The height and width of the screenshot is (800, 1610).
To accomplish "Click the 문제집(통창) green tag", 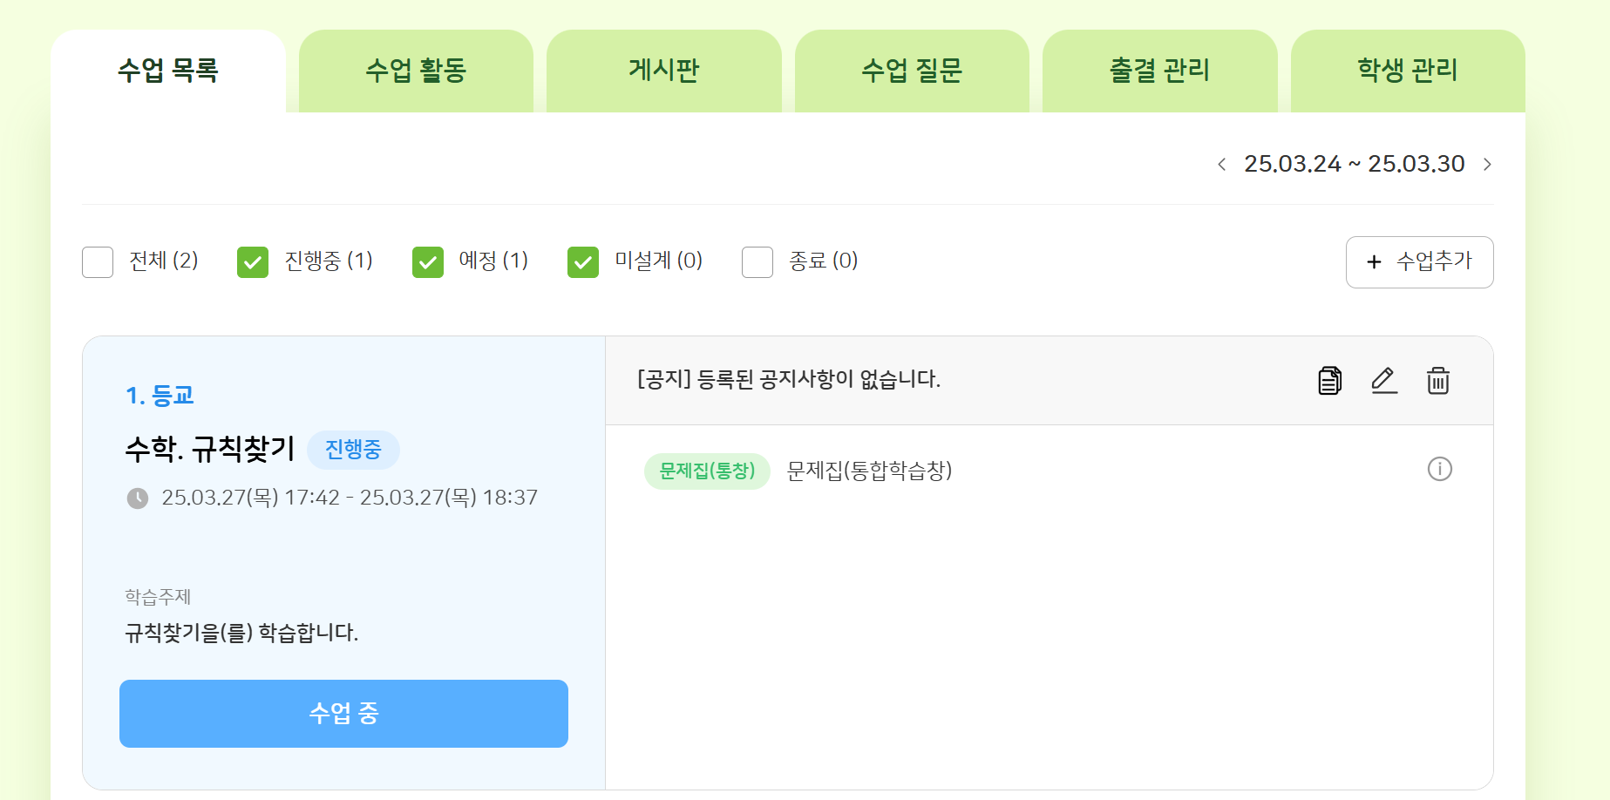I will pos(707,471).
